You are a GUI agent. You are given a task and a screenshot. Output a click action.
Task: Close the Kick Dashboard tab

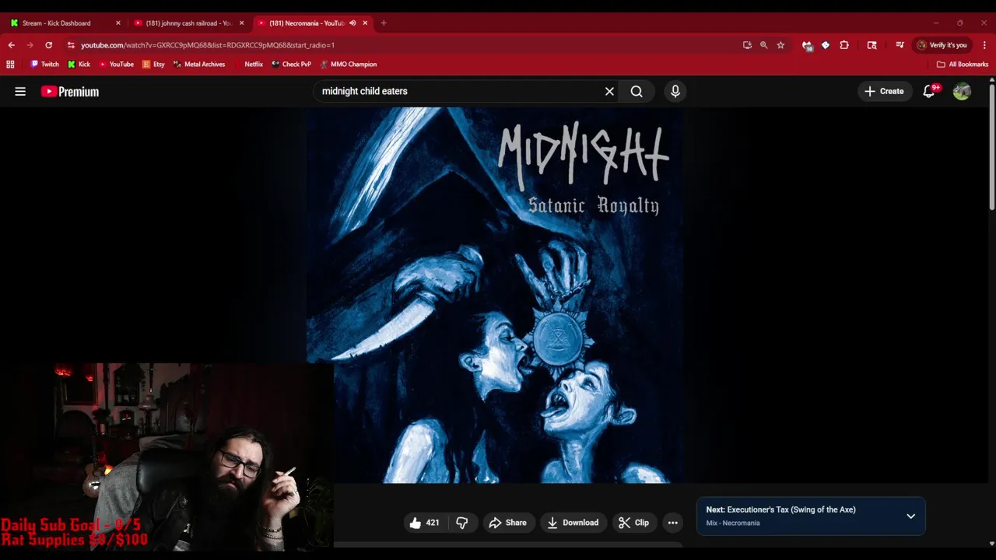pos(118,23)
